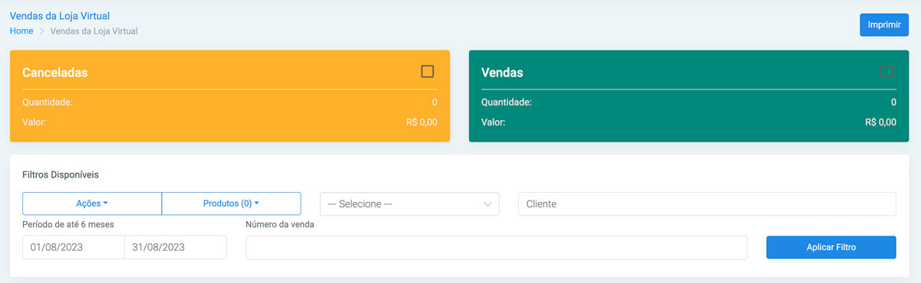Select the end date 31/08/2023 field
This screenshot has height=283, width=921.
click(x=176, y=247)
